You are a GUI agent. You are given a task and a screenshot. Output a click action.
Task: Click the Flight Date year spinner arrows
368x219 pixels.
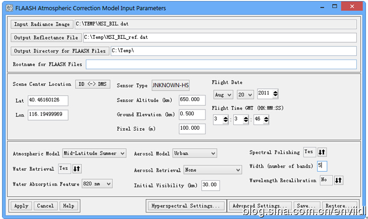pos(275,94)
